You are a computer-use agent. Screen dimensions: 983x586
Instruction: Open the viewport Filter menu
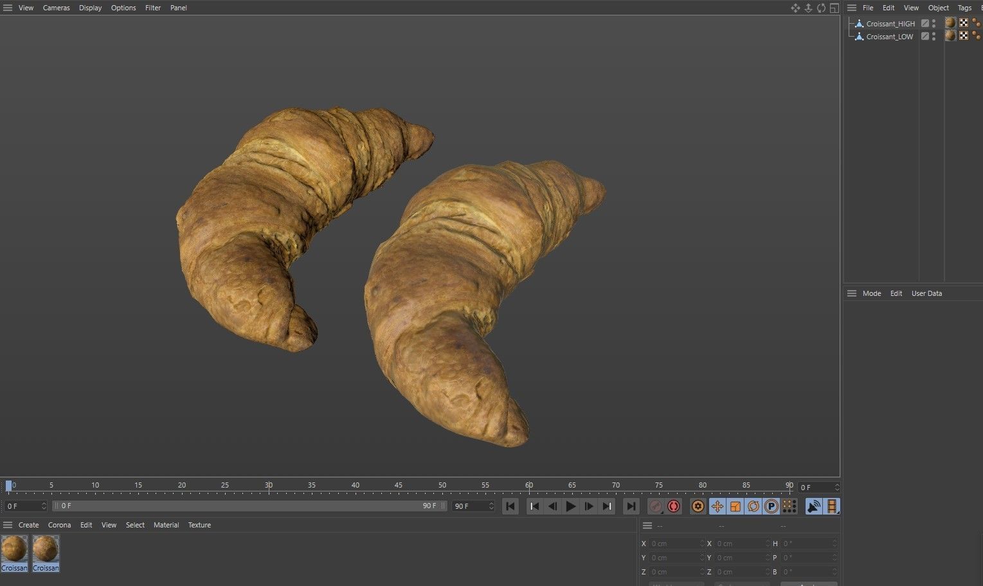click(x=153, y=8)
